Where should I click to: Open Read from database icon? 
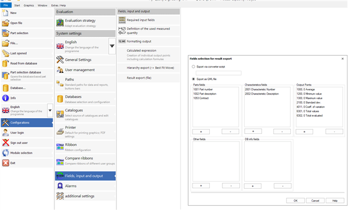[5, 63]
